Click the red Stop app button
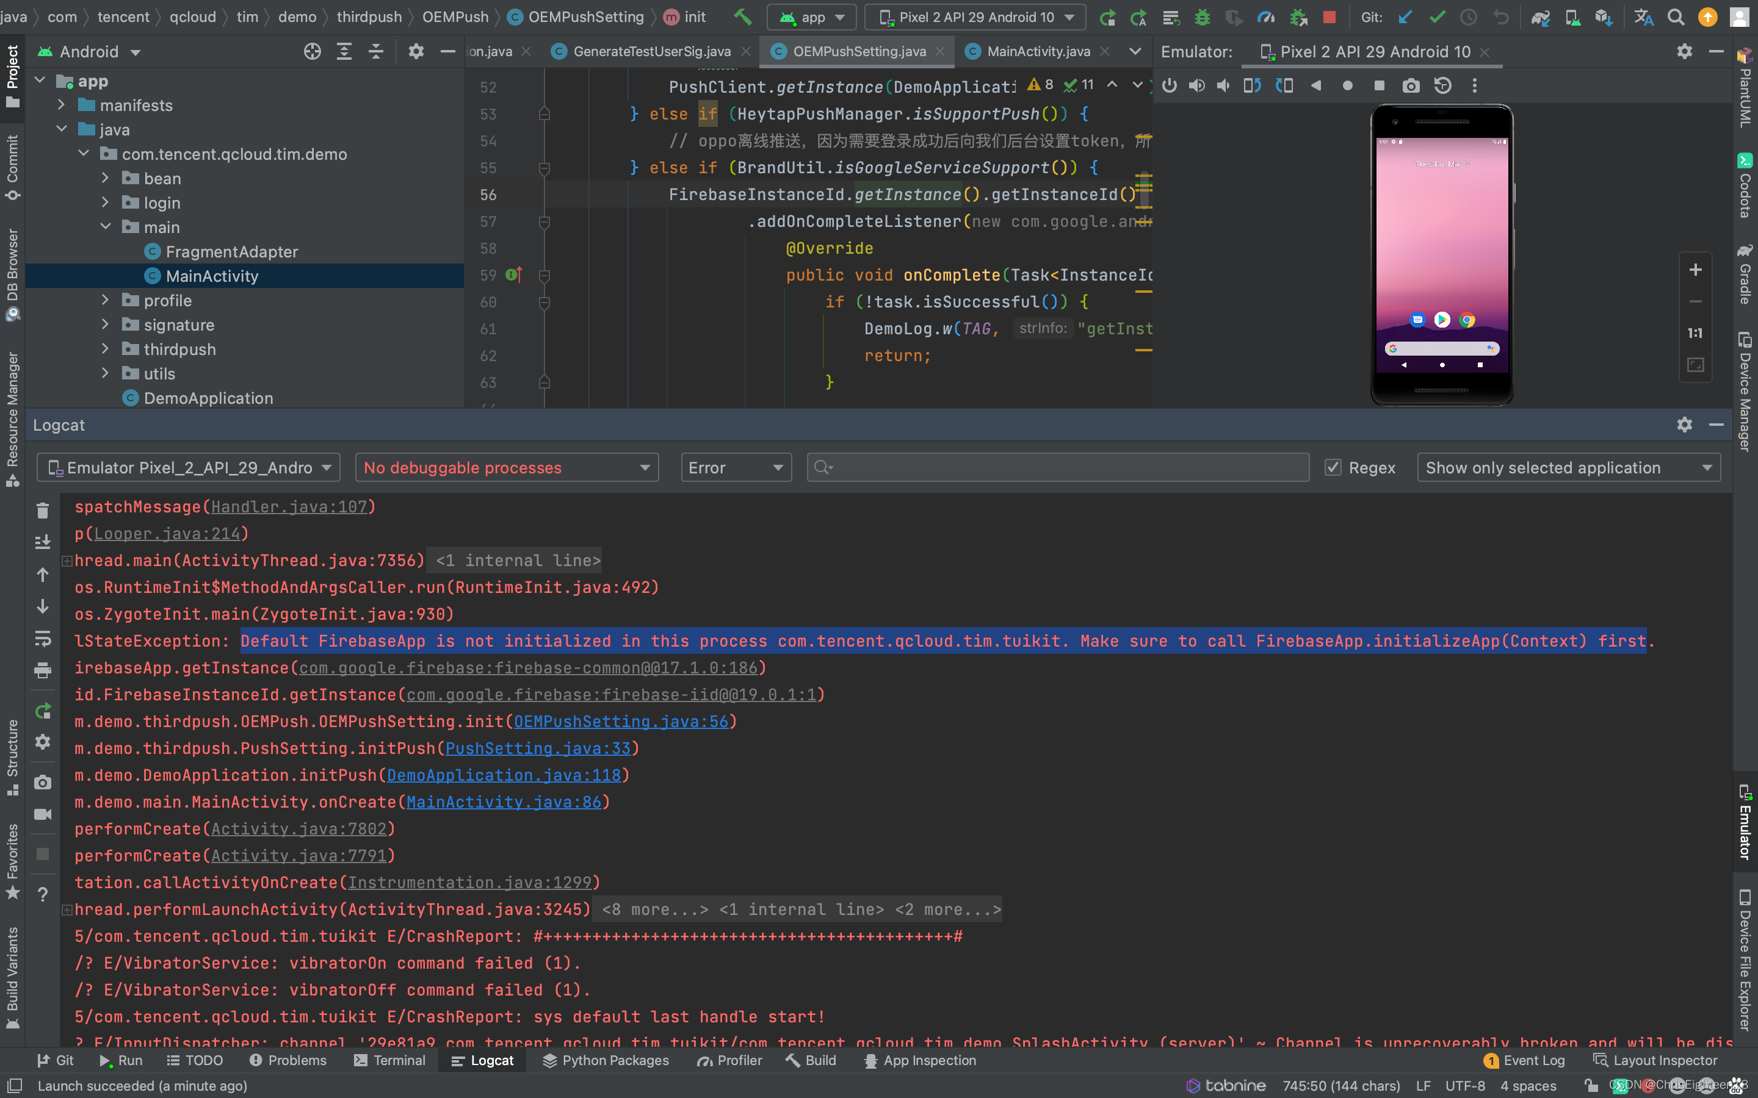This screenshot has width=1758, height=1098. coord(1329,16)
